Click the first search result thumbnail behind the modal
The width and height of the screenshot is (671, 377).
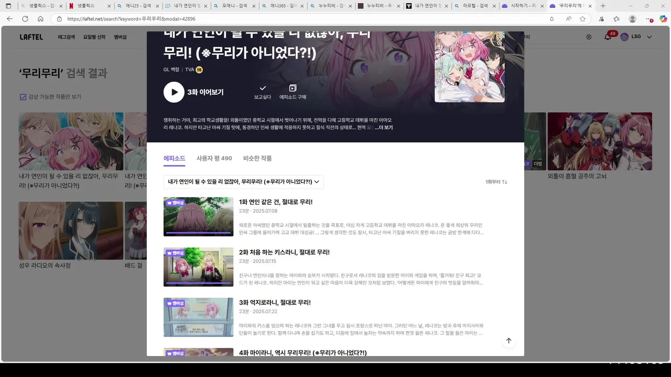coord(71,141)
